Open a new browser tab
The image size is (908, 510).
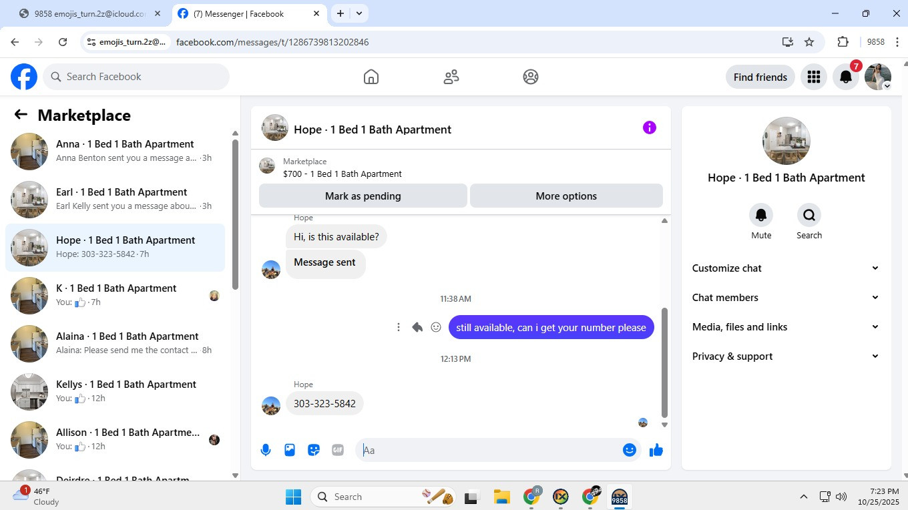(340, 13)
